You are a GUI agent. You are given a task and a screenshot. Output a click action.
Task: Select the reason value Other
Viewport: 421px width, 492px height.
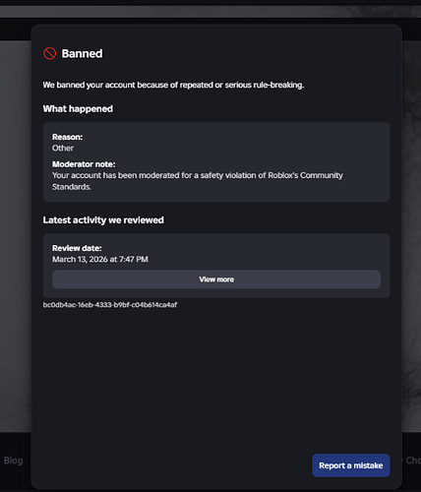click(x=63, y=149)
